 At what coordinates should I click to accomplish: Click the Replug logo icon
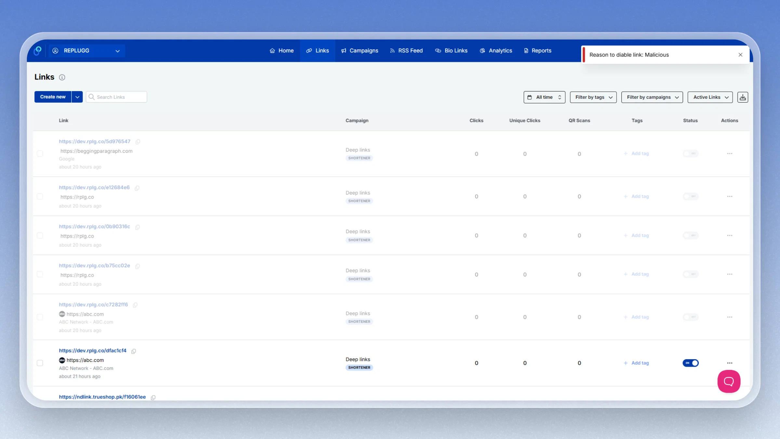click(38, 51)
